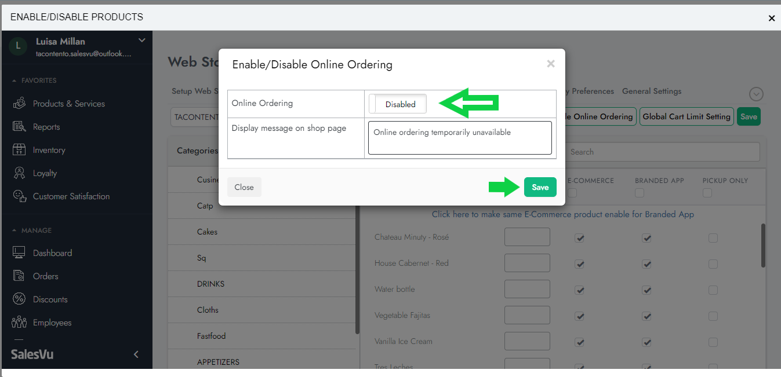
Task: Click the product list vertical scrollbar
Action: pos(763,246)
